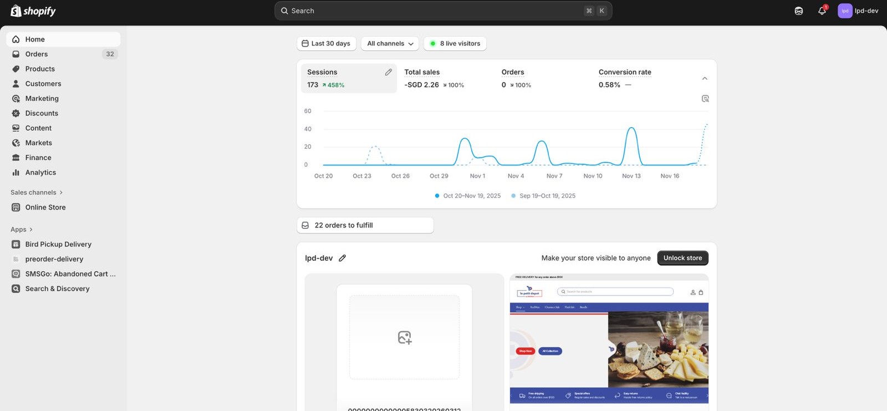The width and height of the screenshot is (887, 411).
Task: Expand the Sales channels section
Action: pos(37,192)
